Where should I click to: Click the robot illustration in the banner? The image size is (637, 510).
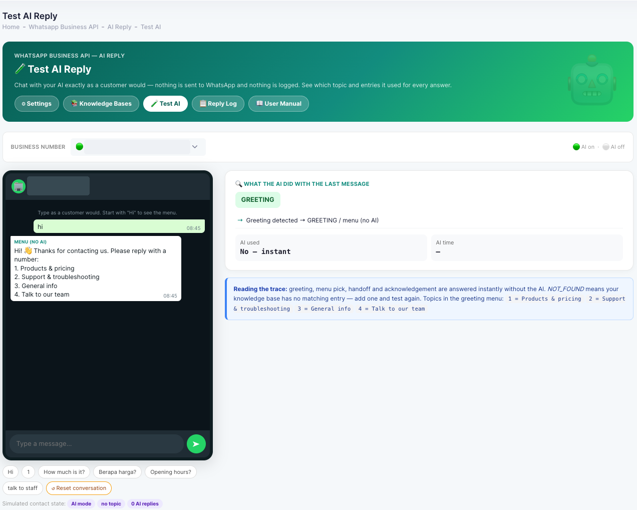(x=592, y=80)
